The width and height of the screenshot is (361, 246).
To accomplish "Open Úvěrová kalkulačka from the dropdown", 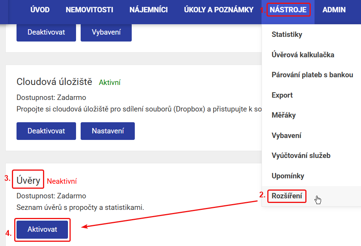I will coord(303,55).
